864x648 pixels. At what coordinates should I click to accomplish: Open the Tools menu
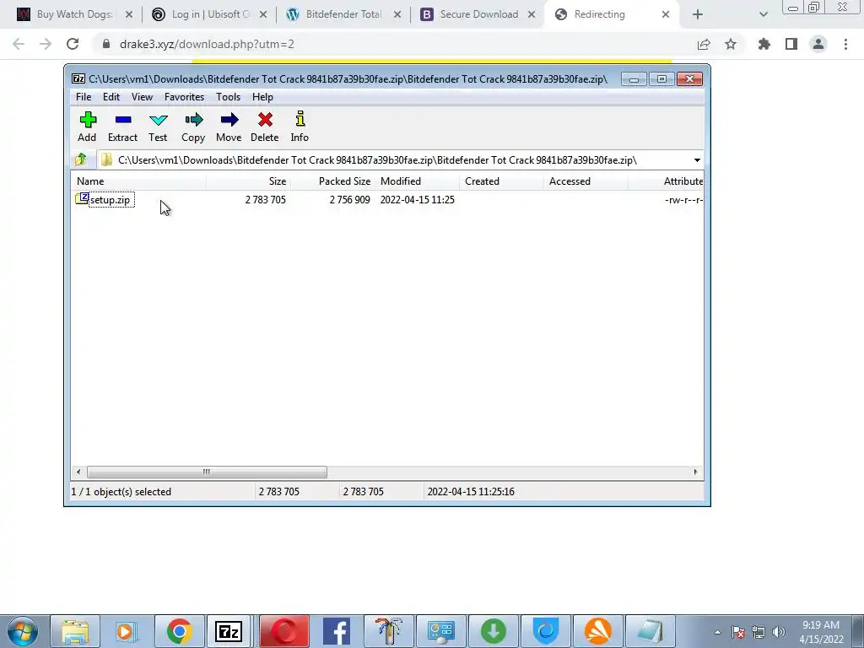[228, 97]
